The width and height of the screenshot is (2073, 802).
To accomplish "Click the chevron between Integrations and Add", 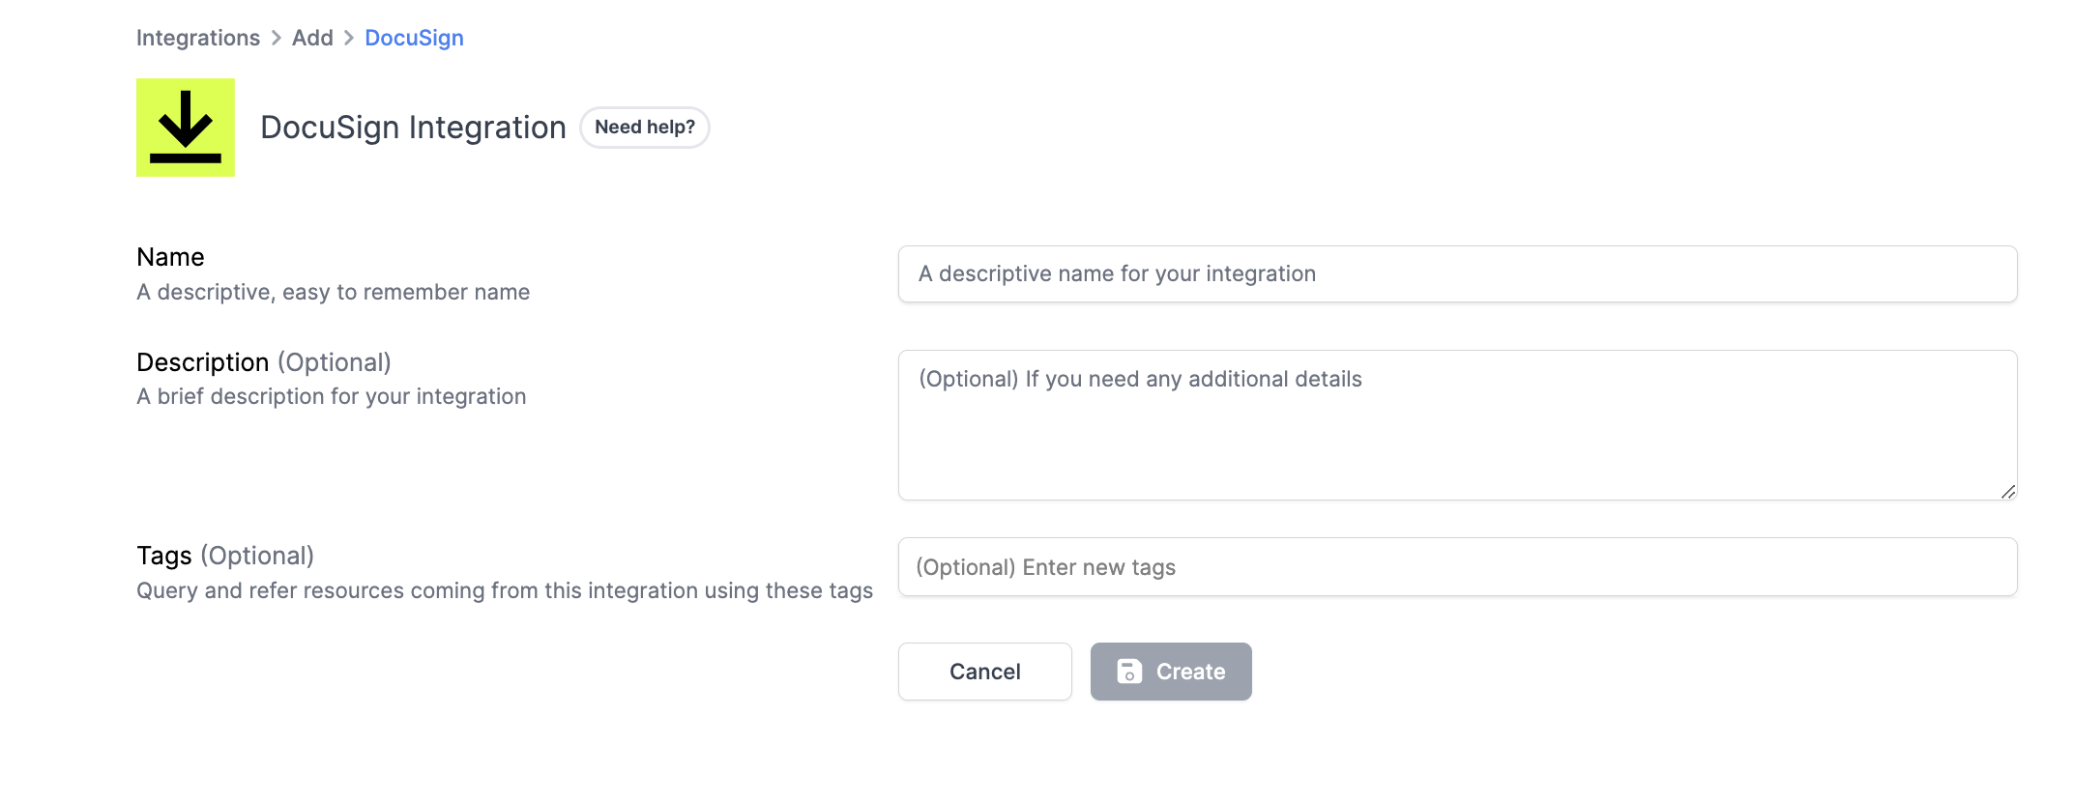I will click(277, 38).
